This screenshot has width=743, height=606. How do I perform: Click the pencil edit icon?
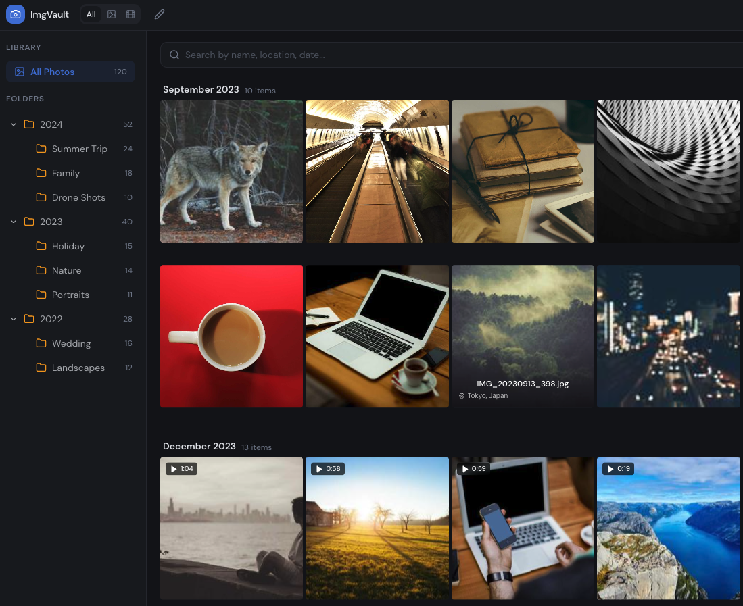pos(160,14)
